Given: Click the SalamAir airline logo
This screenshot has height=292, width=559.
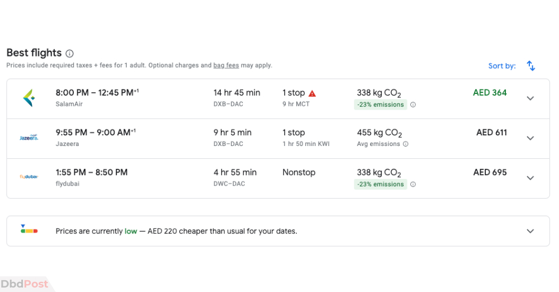Looking at the screenshot, I should point(29,98).
